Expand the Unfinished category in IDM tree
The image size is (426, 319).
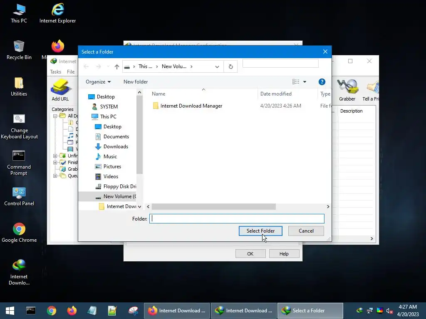[55, 156]
